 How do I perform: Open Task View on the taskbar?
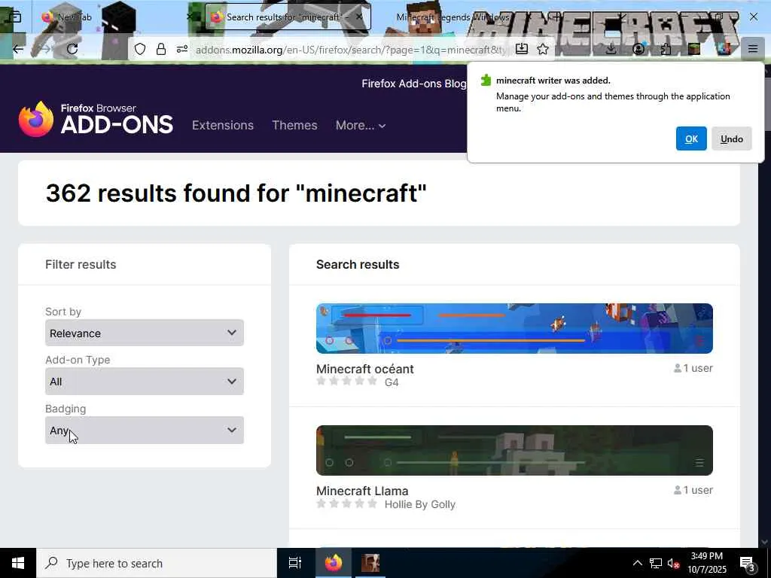point(295,563)
